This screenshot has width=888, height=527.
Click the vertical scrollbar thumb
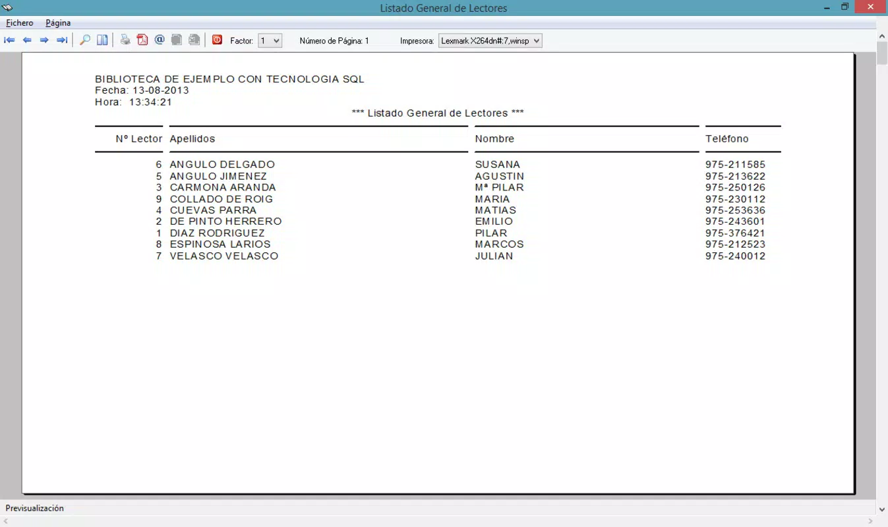coord(882,53)
